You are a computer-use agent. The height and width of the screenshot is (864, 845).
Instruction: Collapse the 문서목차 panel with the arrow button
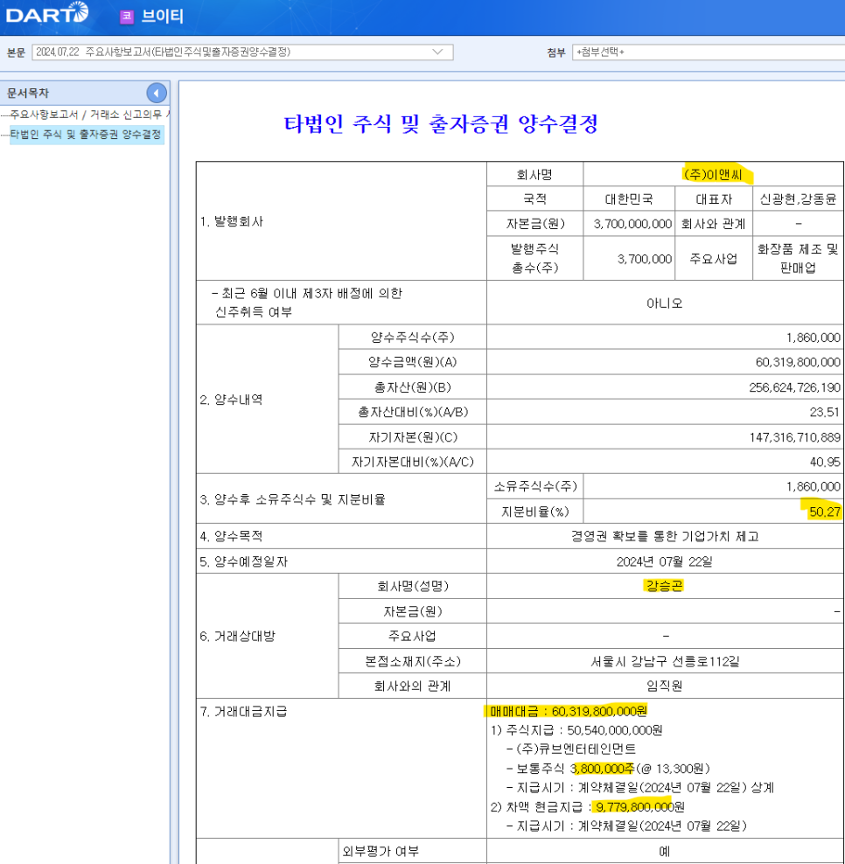[157, 93]
